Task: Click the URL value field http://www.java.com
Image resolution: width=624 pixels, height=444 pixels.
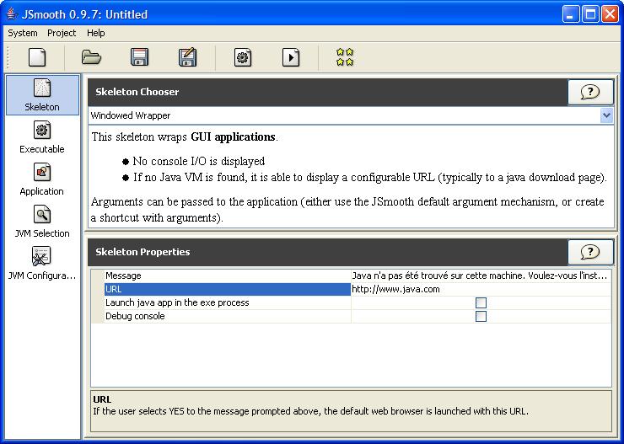Action: click(x=480, y=289)
